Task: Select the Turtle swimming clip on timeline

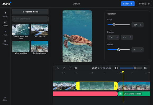Action: (134, 86)
